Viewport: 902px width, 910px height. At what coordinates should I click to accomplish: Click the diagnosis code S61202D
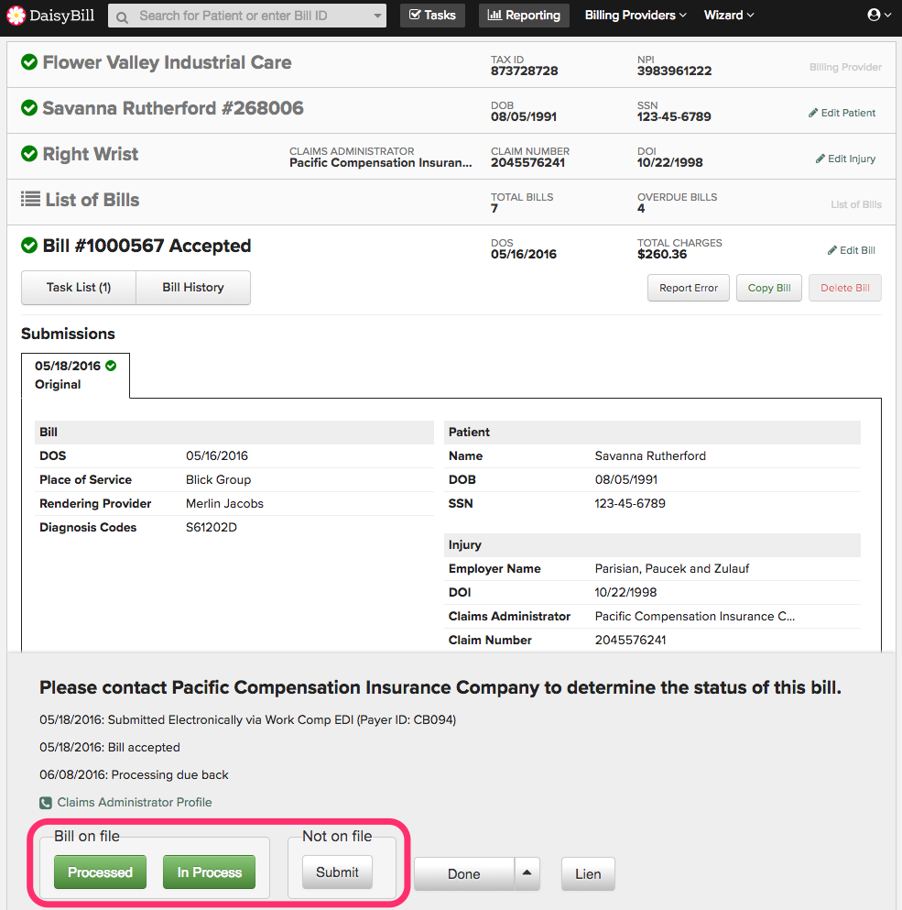tap(212, 527)
